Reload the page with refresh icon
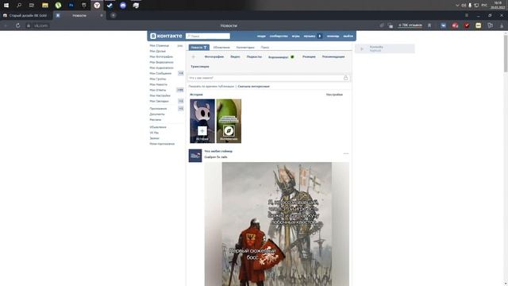This screenshot has height=286, width=508. pyautogui.click(x=17, y=25)
